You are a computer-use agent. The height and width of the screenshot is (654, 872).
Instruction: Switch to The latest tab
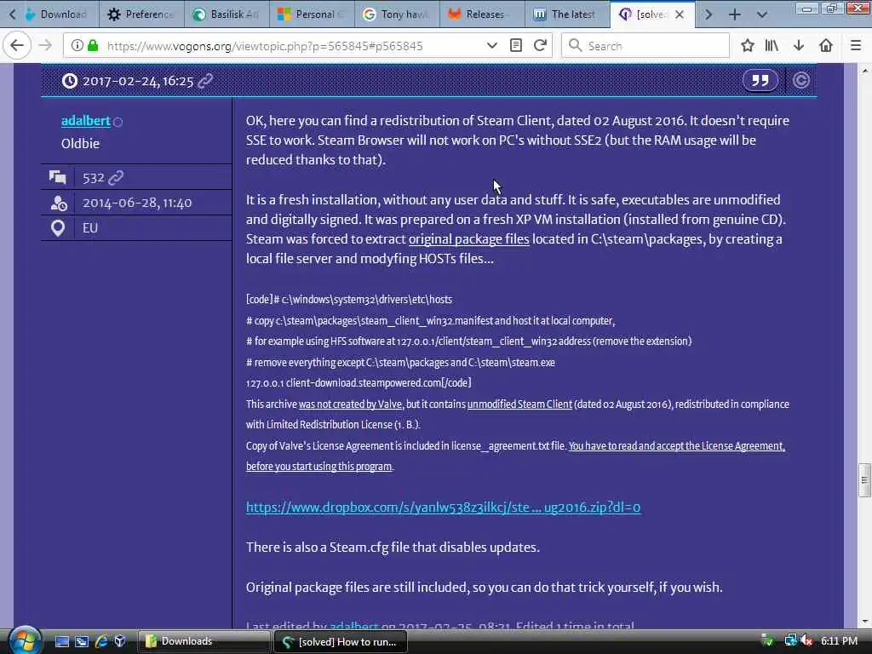coord(567,14)
